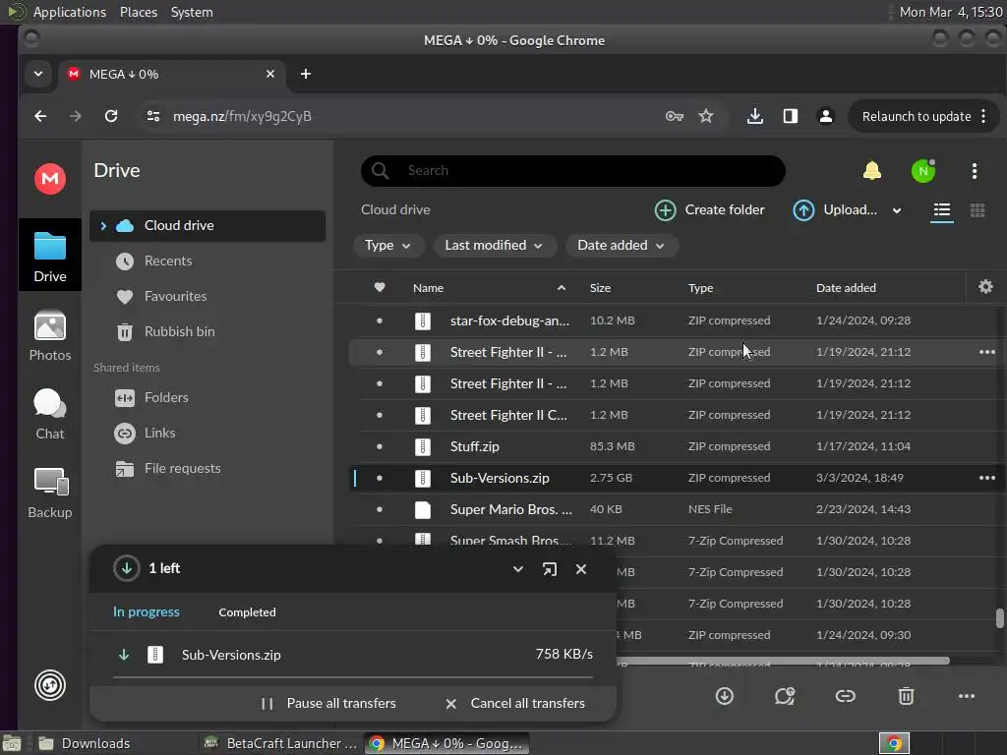Pause all transfers

pos(328,703)
